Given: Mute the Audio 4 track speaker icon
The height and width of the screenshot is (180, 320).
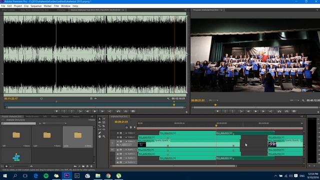Looking at the screenshot, I should [x=118, y=162].
